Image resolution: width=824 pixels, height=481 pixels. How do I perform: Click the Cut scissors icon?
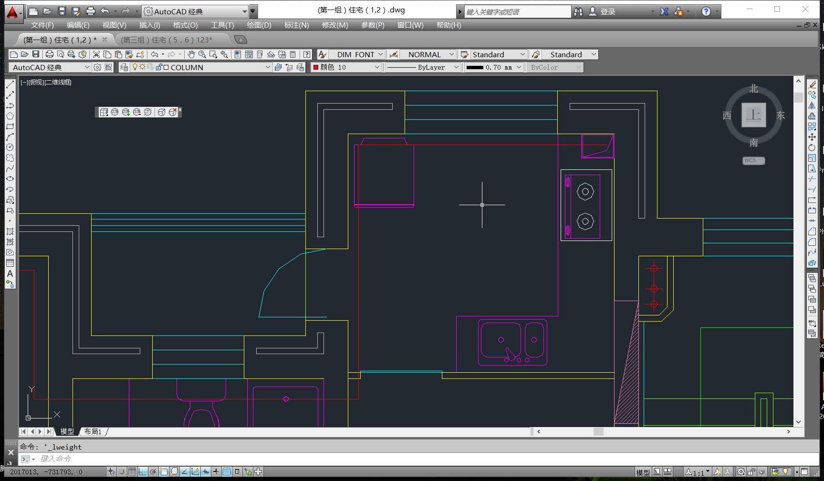pyautogui.click(x=96, y=54)
